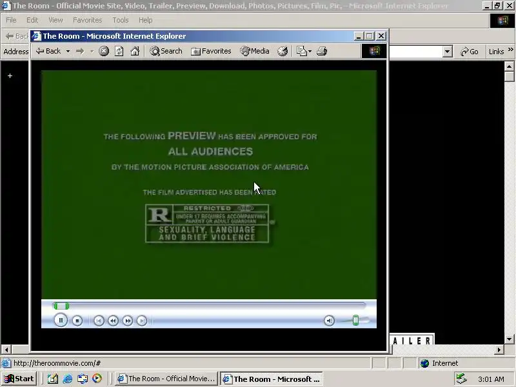Click the Start button
Viewport: 516px width, 387px height.
pos(19,379)
